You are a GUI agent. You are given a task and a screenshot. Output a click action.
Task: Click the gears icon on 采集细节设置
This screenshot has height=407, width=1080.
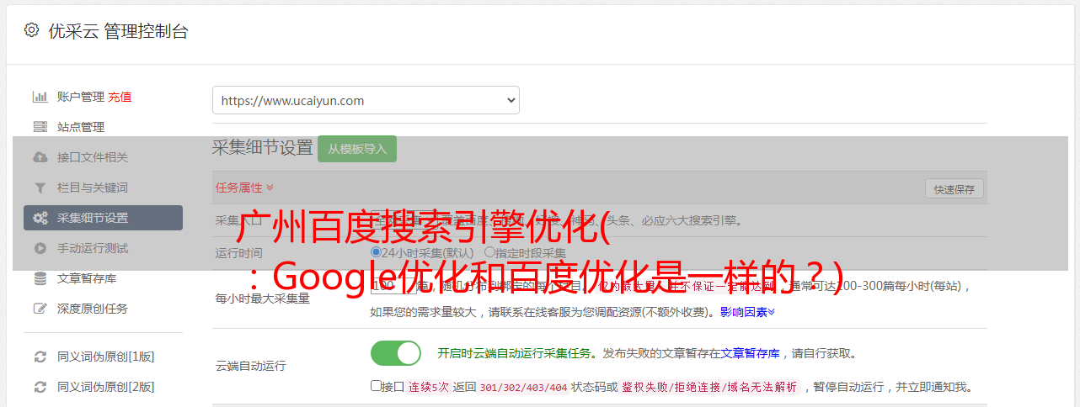click(40, 218)
